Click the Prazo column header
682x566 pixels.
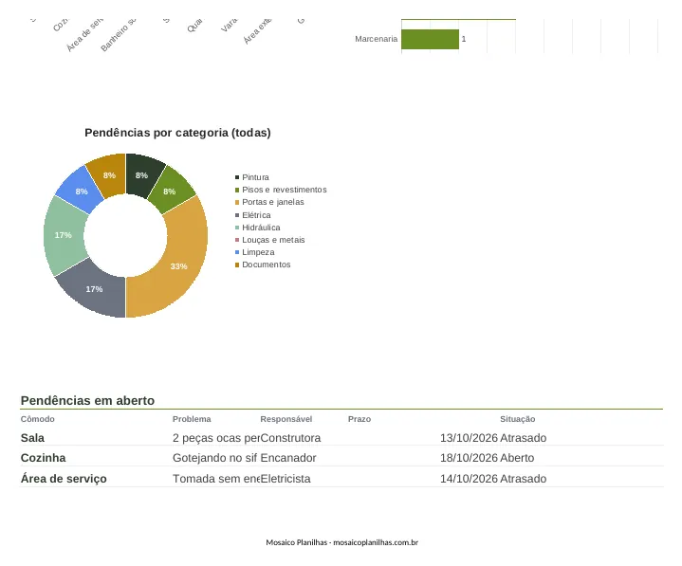[359, 419]
